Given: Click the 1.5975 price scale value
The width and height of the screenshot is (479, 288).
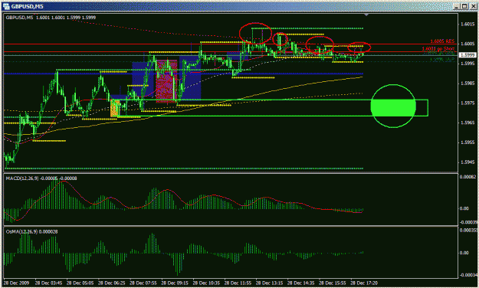Looking at the screenshot, I should [468, 103].
